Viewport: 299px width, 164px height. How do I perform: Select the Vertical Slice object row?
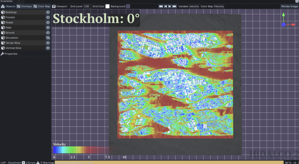point(23,48)
